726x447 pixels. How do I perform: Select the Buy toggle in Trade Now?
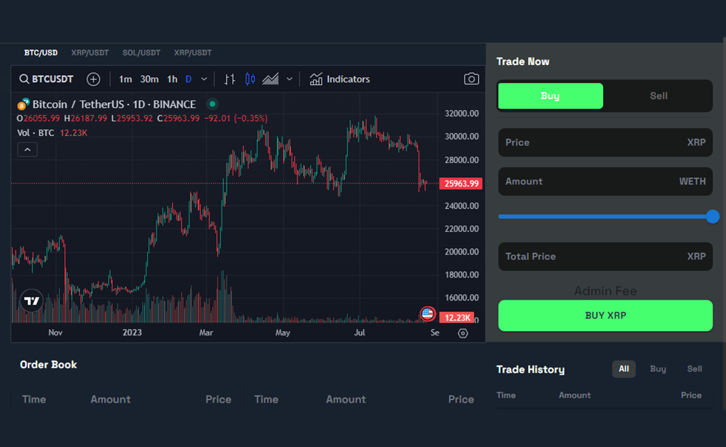[550, 96]
